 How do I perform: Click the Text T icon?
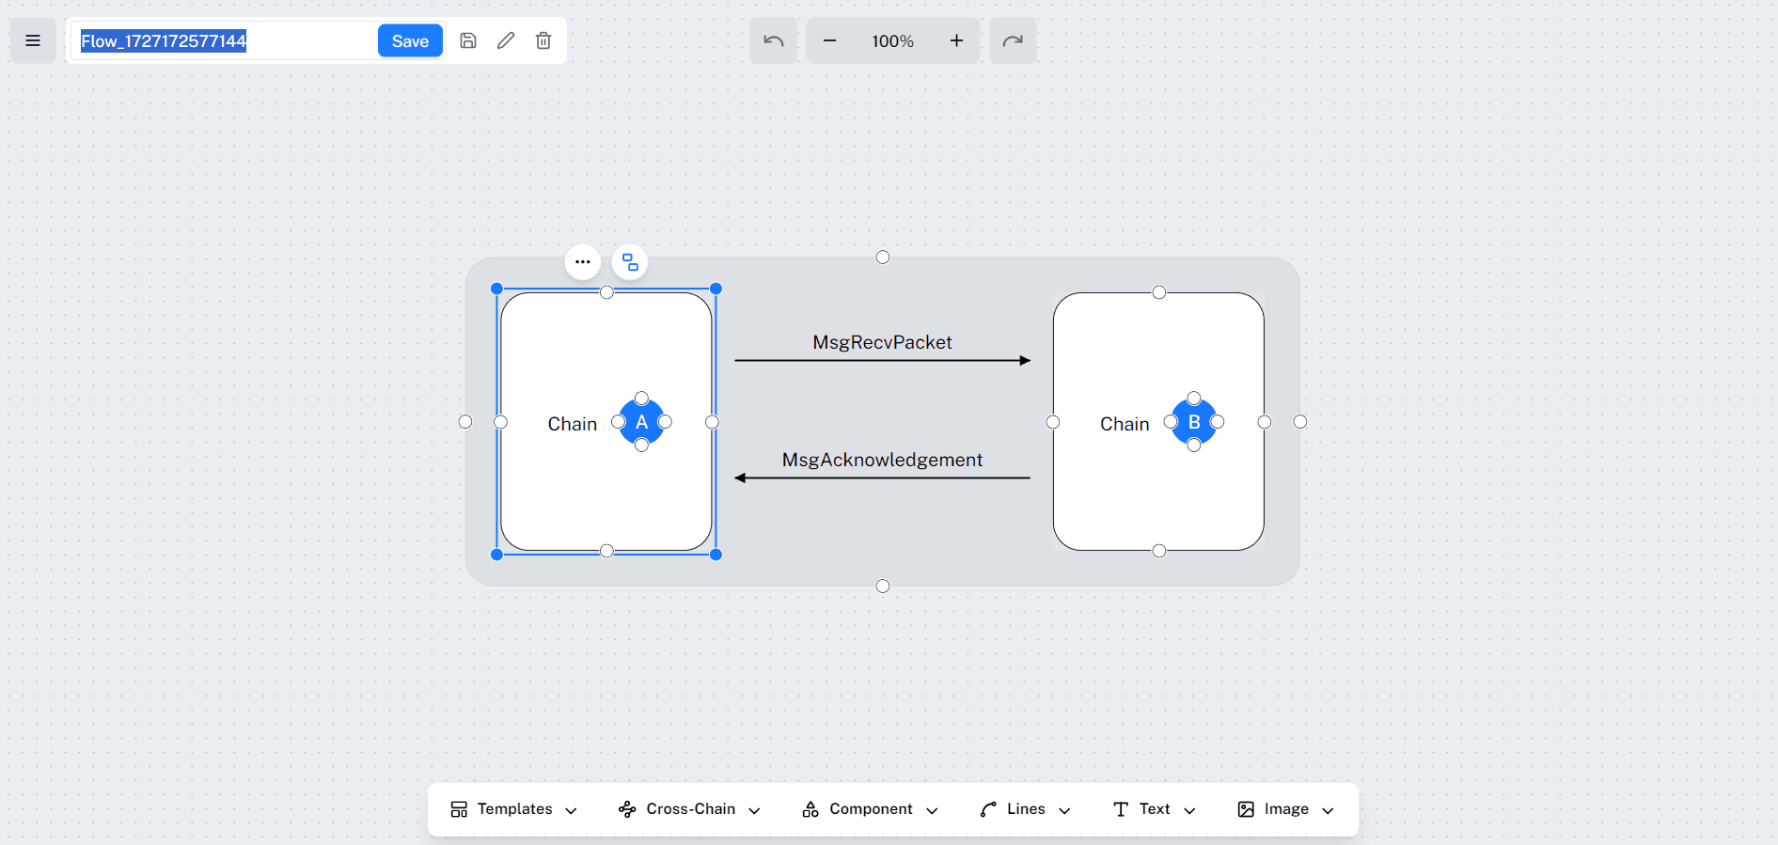click(1121, 809)
